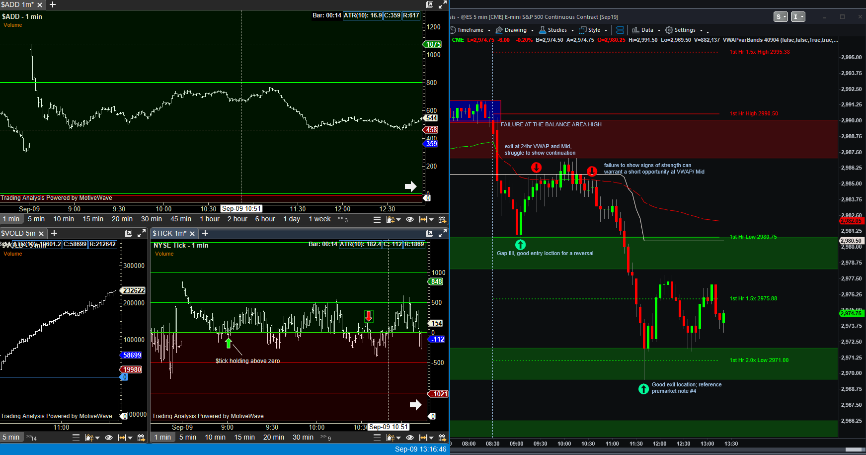The image size is (866, 455).
Task: Switch $ADD chart to 1 week
Action: (319, 219)
